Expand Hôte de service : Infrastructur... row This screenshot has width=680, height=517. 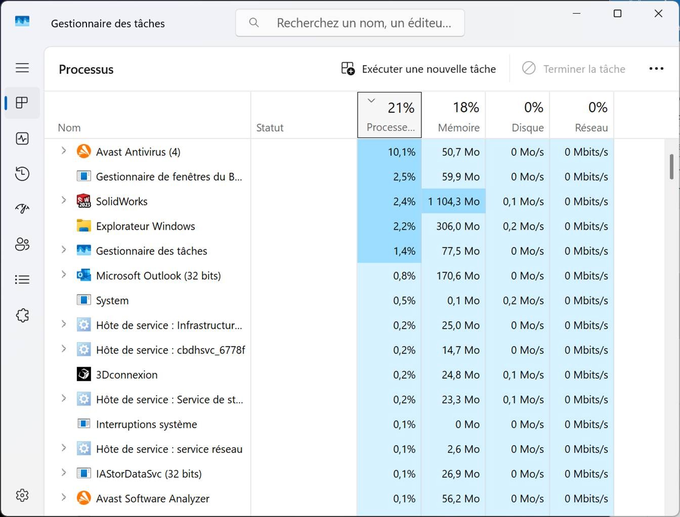64,324
